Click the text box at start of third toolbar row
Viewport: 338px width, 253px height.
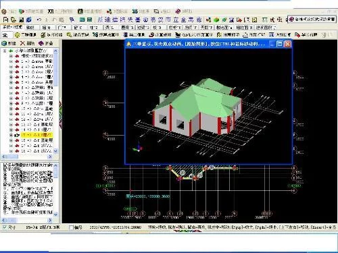[7, 35]
